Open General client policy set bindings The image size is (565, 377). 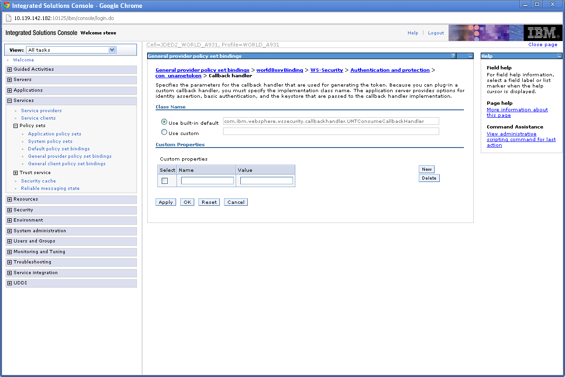click(67, 164)
